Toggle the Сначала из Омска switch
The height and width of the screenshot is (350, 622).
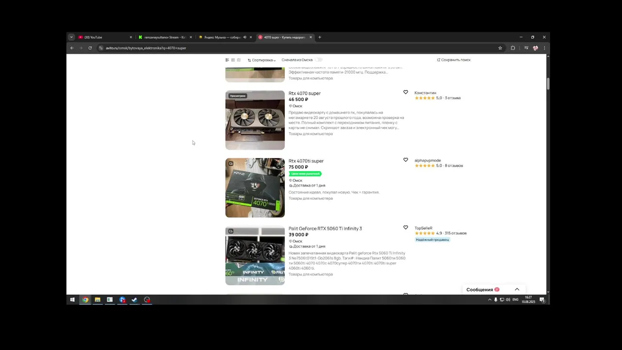coord(319,60)
